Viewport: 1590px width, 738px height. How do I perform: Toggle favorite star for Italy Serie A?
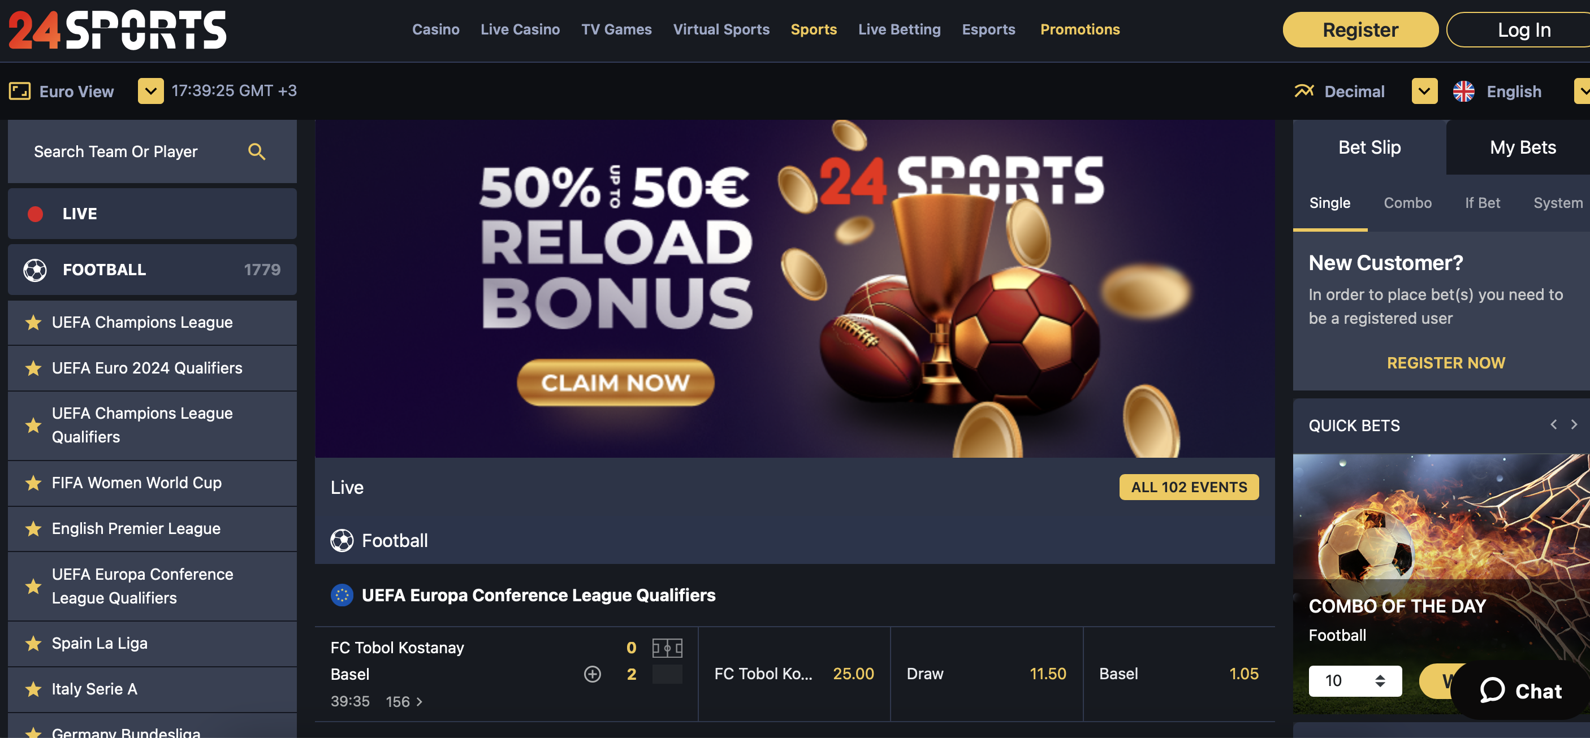coord(33,689)
